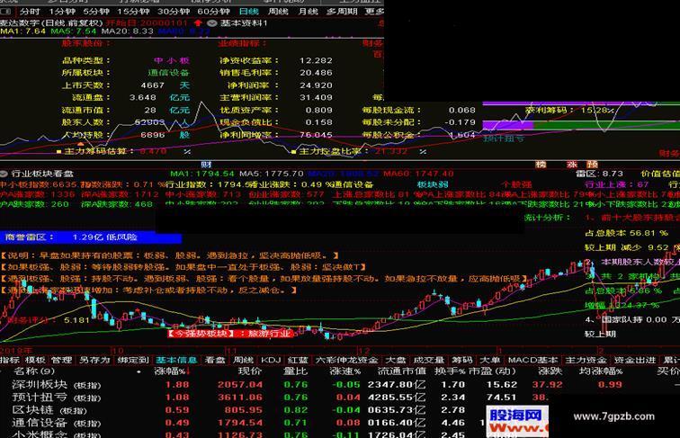Click the 绑定到 button
Image resolution: width=680 pixels, height=438 pixels.
133,360
